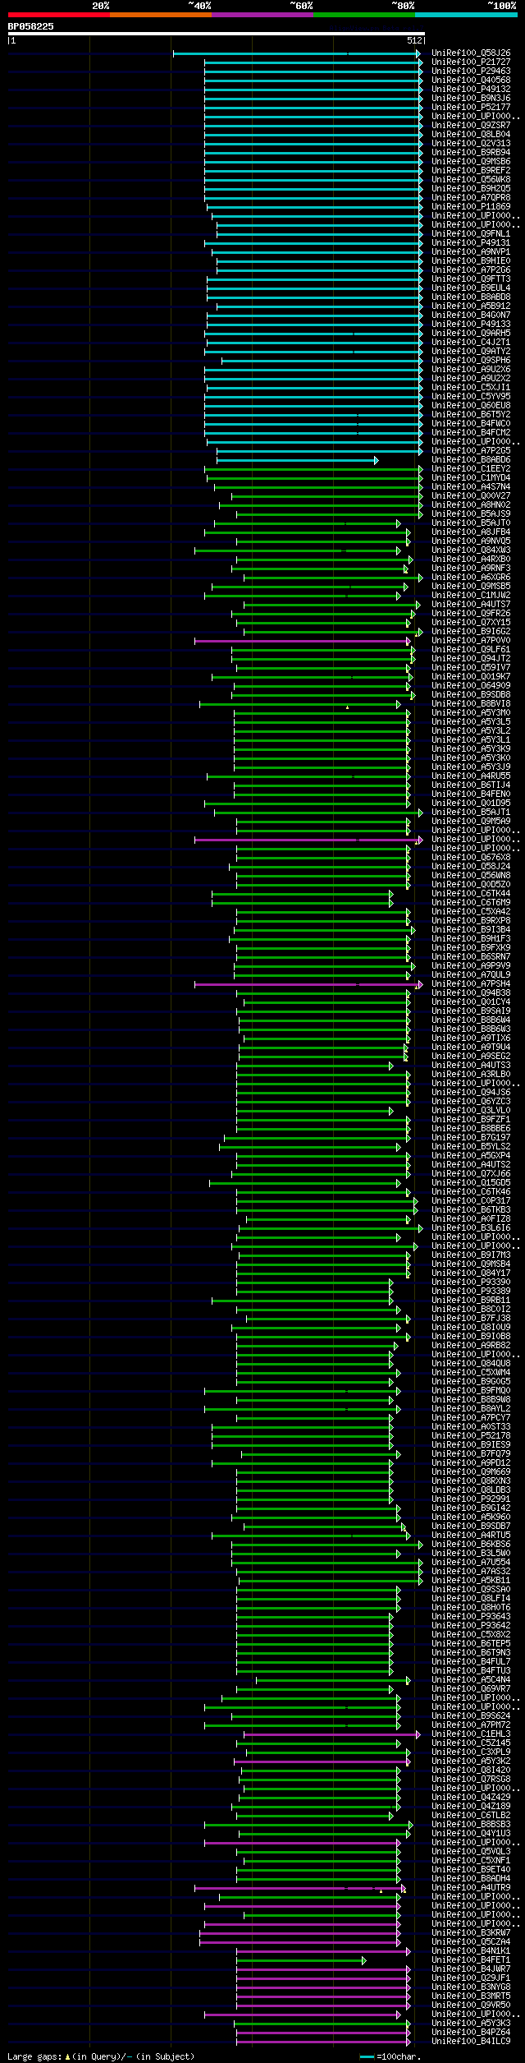The height and width of the screenshot is (2063, 525).
Task: Open hit UniRef100_P29463
Action: pyautogui.click(x=471, y=71)
